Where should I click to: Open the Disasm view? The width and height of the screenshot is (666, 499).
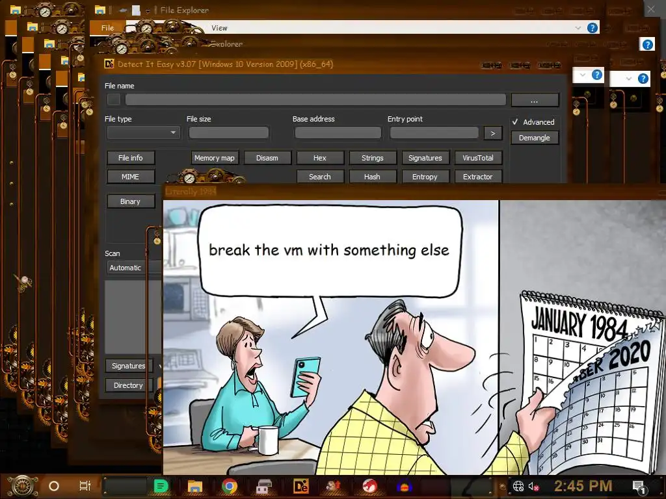click(267, 158)
